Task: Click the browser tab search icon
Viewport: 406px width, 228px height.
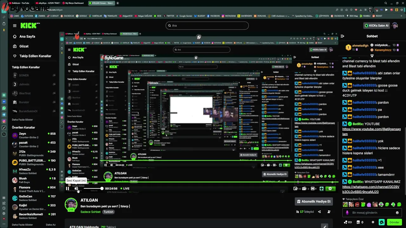Action: [386, 3]
